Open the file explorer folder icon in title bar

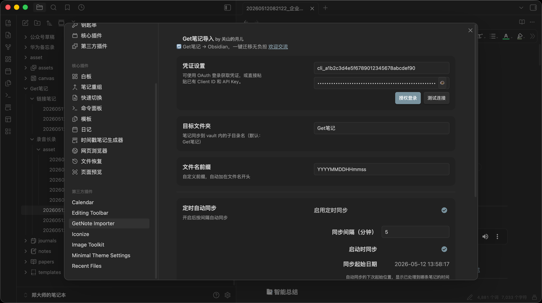pos(40,8)
